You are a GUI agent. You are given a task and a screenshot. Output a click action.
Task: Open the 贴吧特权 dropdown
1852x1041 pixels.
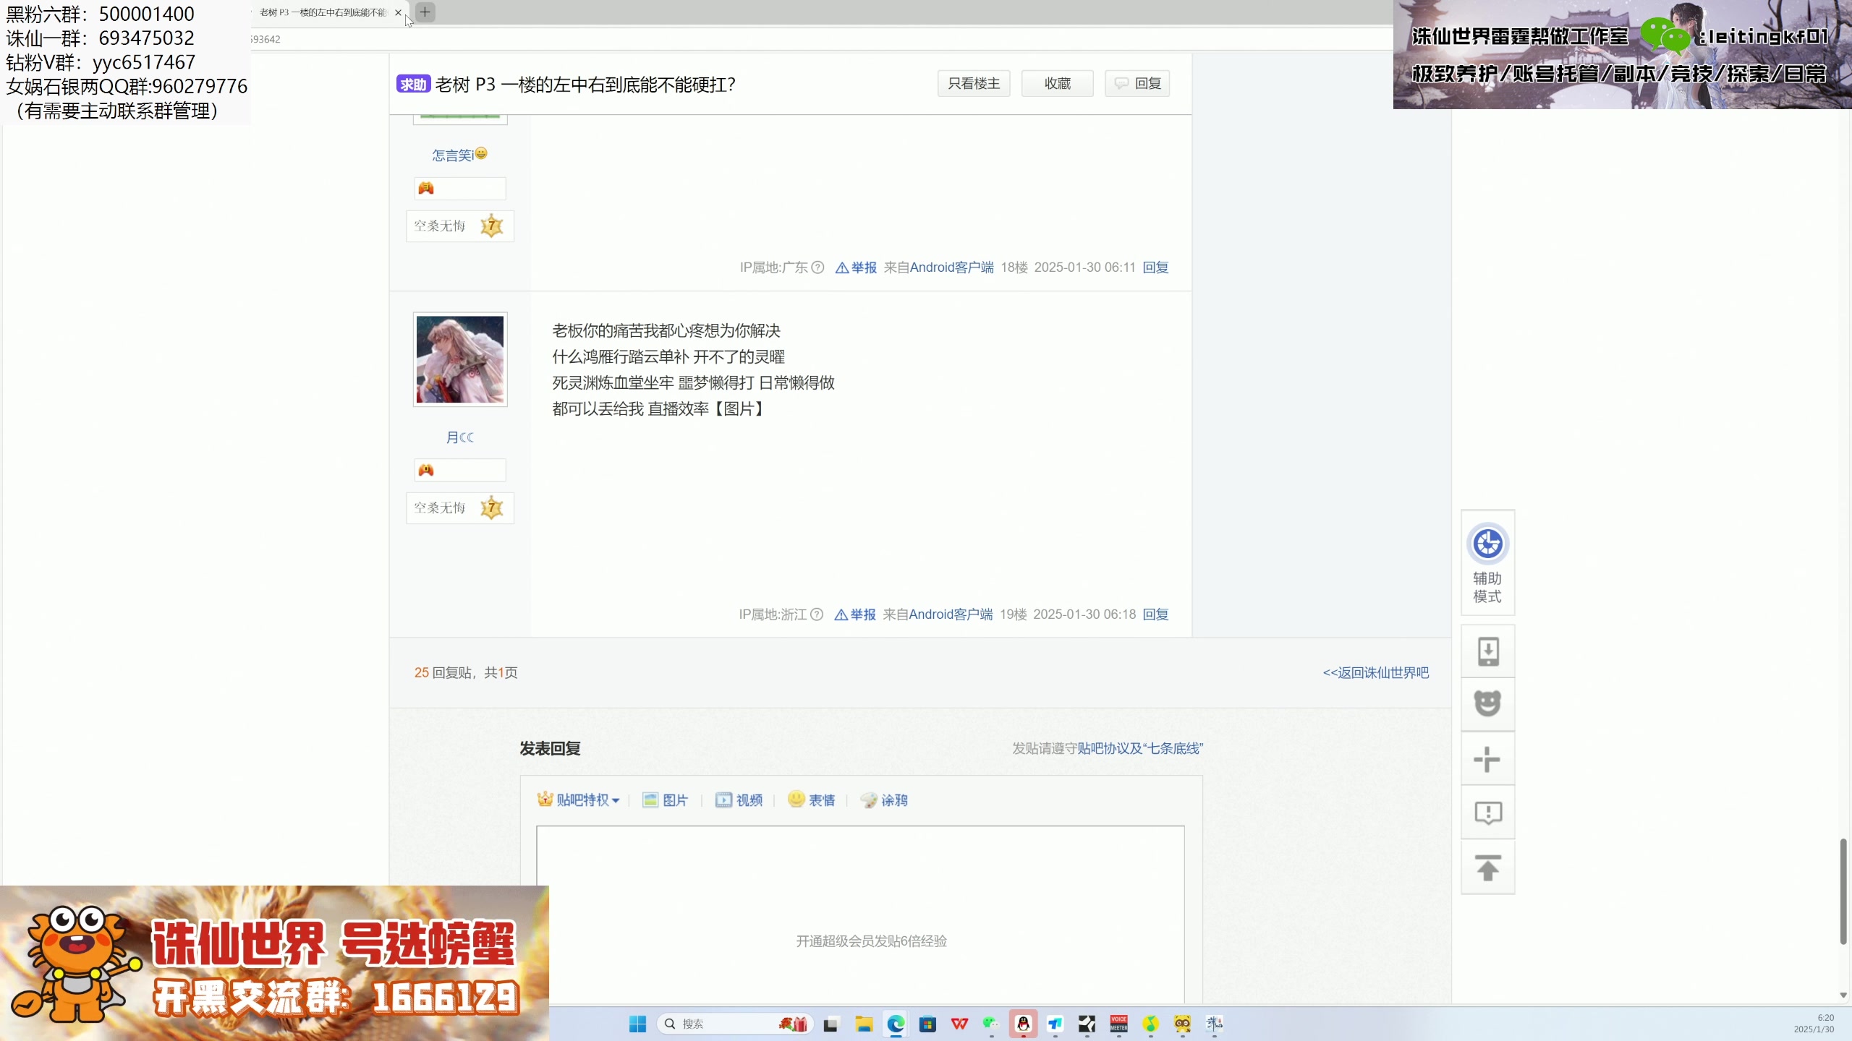pos(579,800)
